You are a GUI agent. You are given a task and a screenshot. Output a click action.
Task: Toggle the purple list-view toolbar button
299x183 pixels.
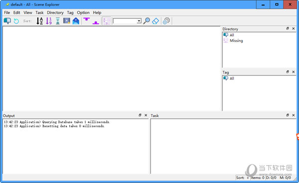(107, 21)
